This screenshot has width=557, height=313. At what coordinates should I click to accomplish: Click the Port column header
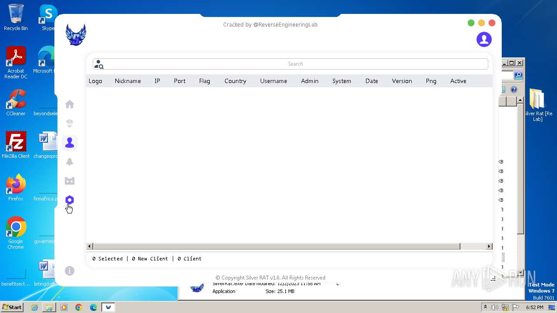coord(180,81)
